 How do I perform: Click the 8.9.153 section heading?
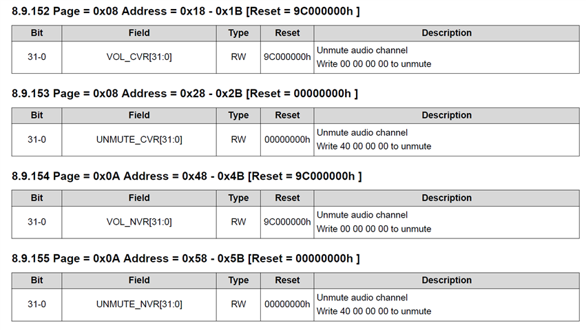(185, 94)
